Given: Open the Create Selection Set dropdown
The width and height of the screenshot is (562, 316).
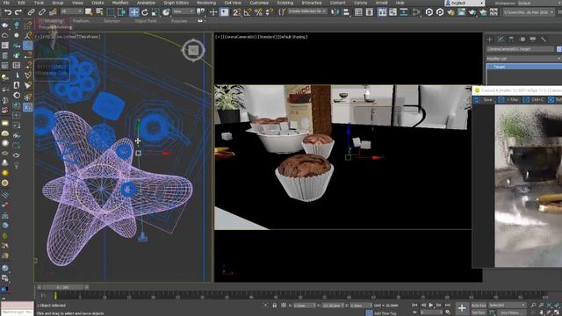Looking at the screenshot, I should coord(307,11).
